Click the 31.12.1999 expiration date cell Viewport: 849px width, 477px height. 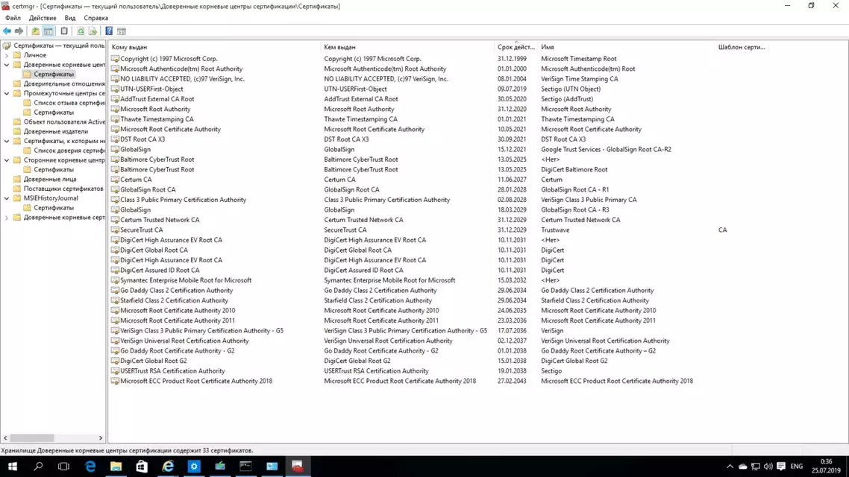(512, 59)
